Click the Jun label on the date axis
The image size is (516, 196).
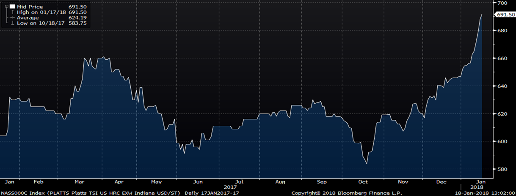coord(198,182)
